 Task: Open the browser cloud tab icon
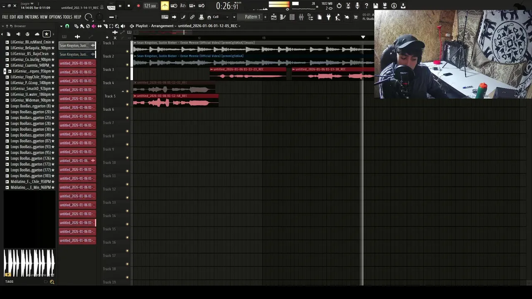click(37, 34)
